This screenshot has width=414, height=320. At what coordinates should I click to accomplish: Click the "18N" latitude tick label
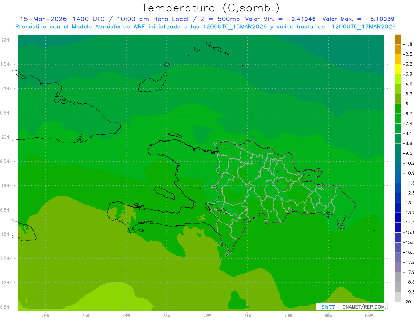click(x=6, y=234)
